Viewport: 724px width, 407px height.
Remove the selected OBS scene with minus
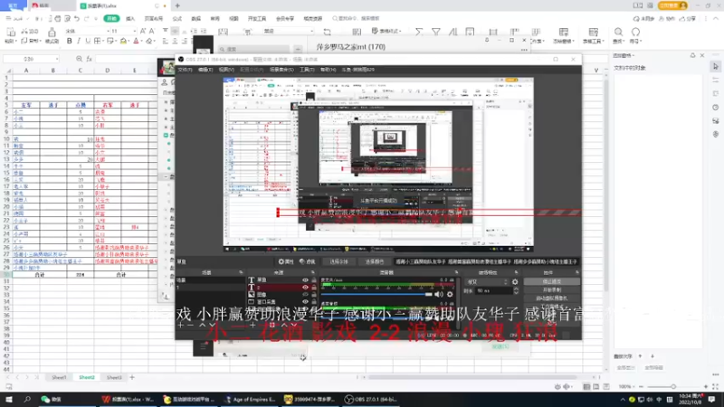pyautogui.click(x=190, y=325)
